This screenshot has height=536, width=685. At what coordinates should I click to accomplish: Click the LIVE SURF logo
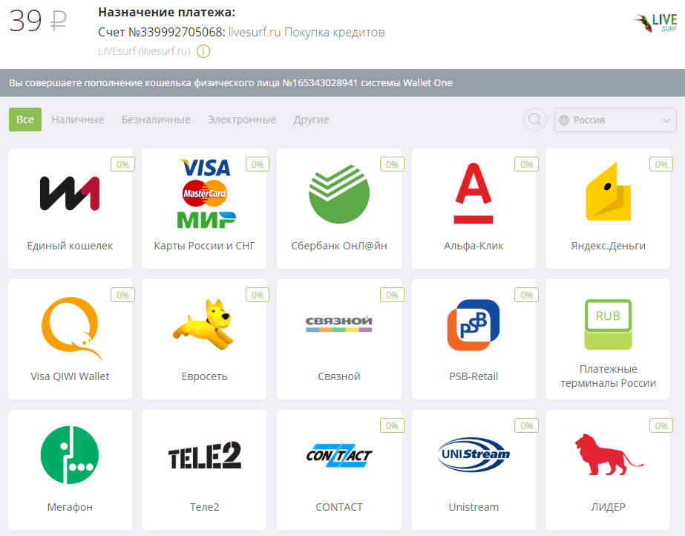point(655,23)
